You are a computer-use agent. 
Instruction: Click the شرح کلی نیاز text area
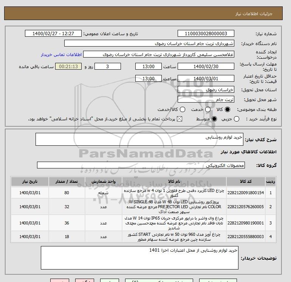(139, 139)
